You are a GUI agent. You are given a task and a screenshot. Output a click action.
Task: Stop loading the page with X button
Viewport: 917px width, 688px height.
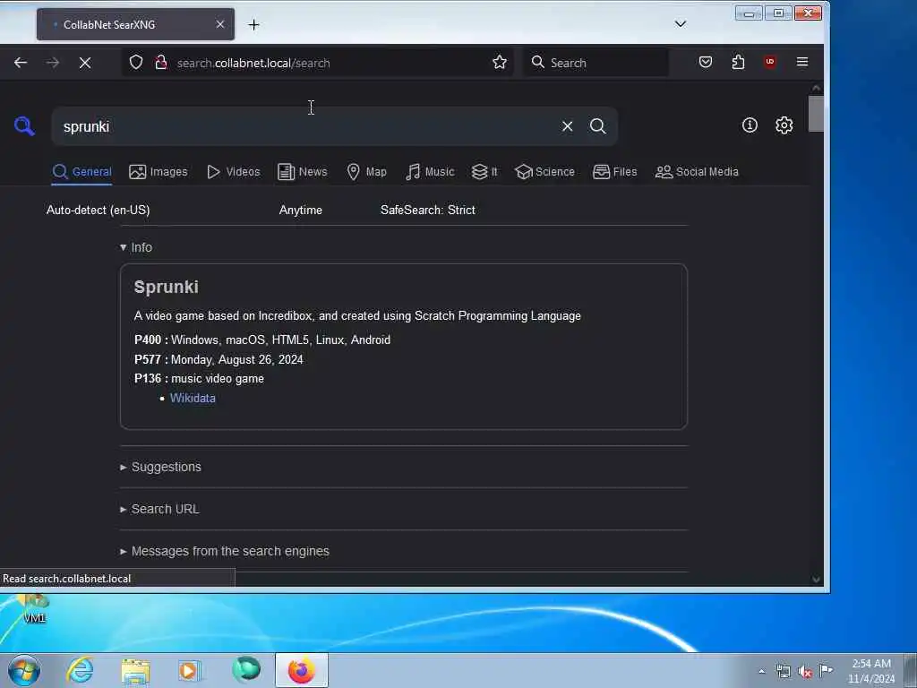point(85,63)
